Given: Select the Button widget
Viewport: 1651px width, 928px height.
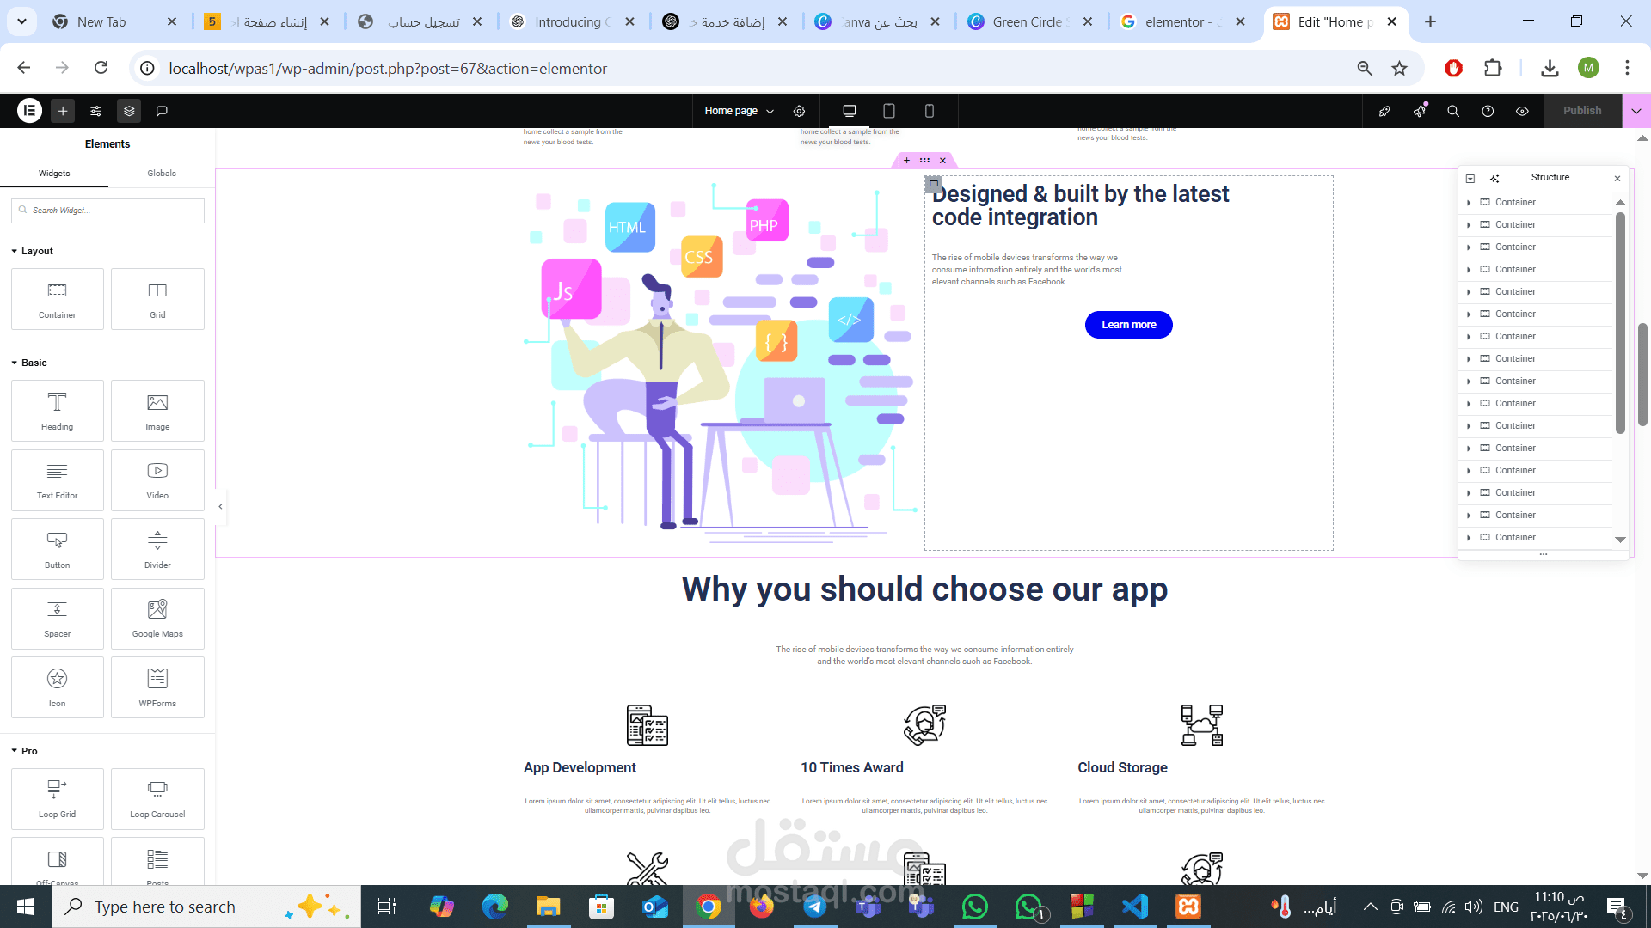Looking at the screenshot, I should pyautogui.click(x=58, y=549).
